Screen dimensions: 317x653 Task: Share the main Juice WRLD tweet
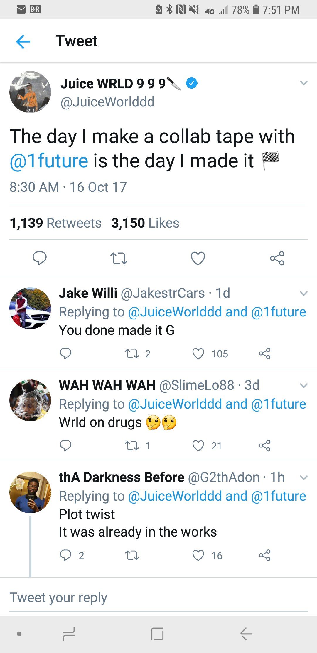(x=277, y=259)
